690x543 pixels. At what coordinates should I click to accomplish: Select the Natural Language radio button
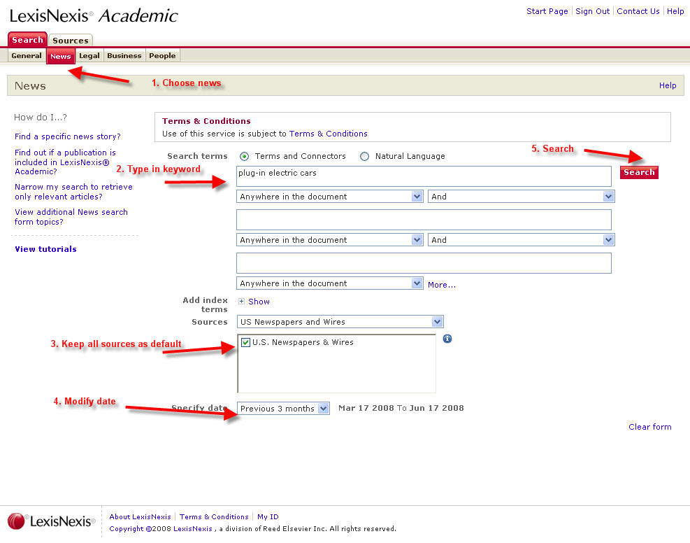[364, 157]
